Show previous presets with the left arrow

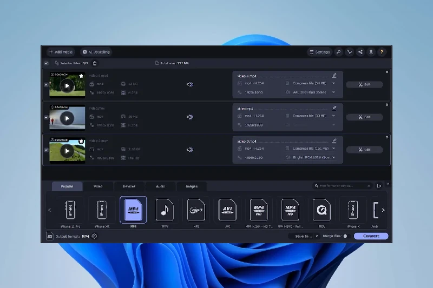[50, 210]
